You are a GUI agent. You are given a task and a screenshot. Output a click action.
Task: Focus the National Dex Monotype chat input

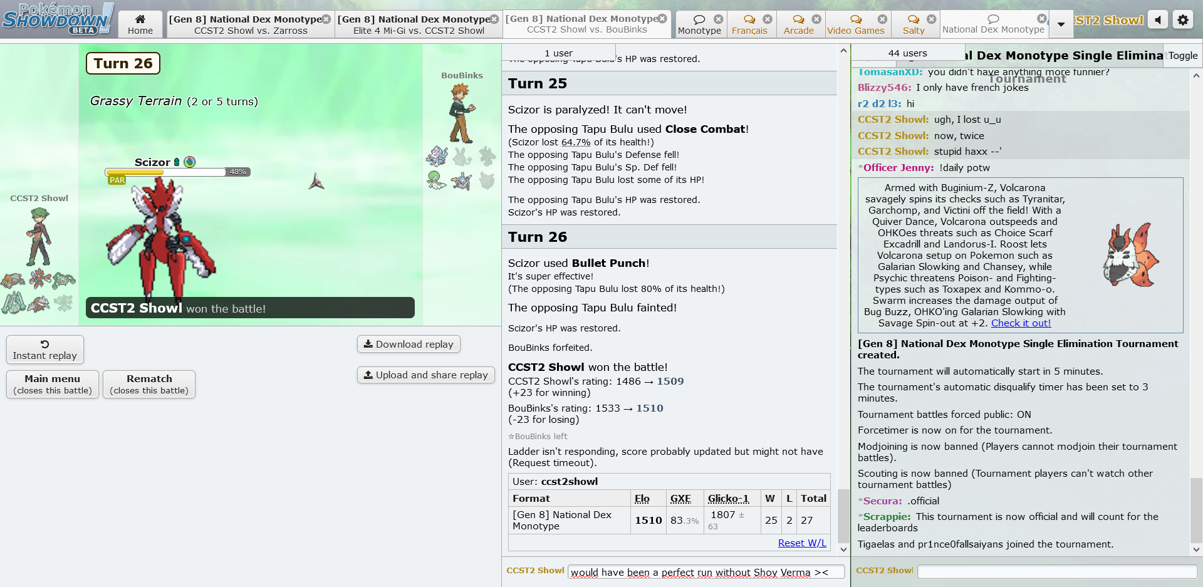pos(1058,571)
